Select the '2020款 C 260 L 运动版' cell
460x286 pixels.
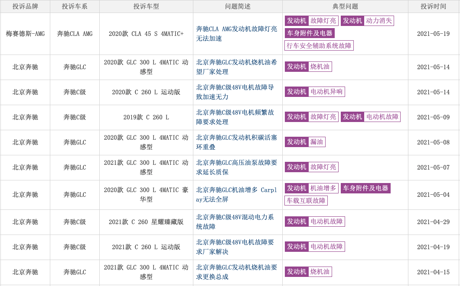click(146, 92)
